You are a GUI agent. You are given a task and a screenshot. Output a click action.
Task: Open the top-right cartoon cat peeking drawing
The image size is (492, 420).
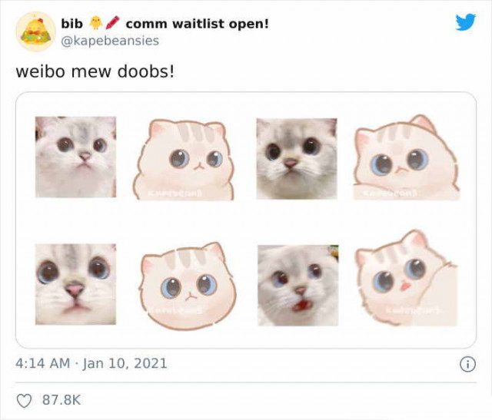[407, 157]
